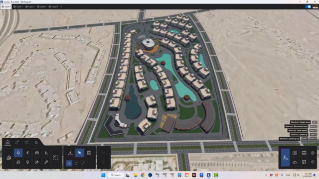Select the Special effects category
Image resolution: width=319 pixels, height=179 pixels.
pyautogui.click(x=37, y=162)
